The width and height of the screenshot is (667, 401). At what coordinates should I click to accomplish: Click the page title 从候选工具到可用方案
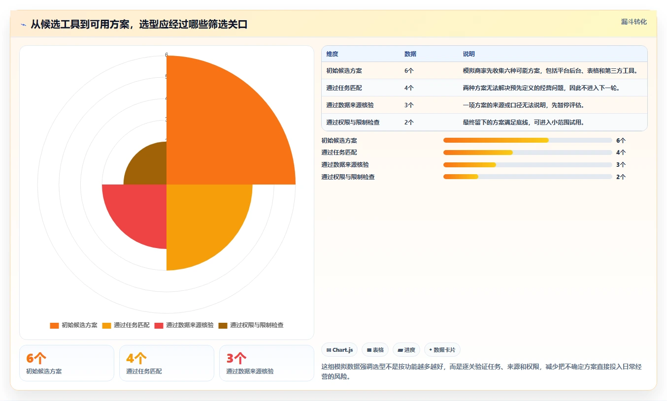click(x=139, y=25)
